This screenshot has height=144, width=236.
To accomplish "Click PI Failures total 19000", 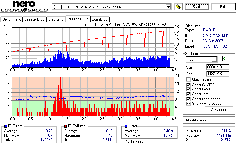I will click(108, 140).
